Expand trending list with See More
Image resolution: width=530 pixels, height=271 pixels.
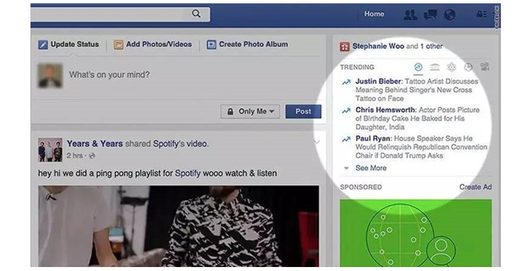click(x=371, y=168)
